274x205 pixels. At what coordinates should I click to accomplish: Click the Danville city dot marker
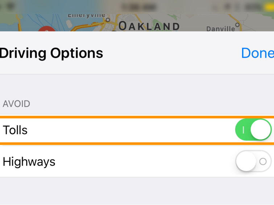pyautogui.click(x=238, y=25)
